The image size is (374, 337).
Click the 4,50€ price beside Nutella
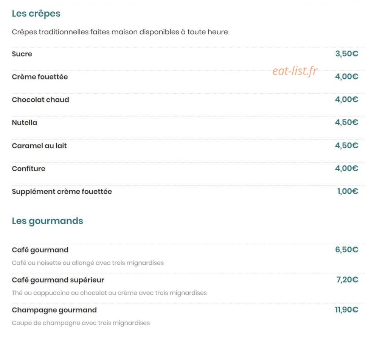click(346, 122)
